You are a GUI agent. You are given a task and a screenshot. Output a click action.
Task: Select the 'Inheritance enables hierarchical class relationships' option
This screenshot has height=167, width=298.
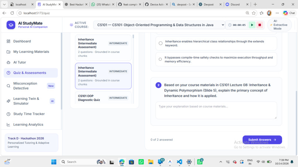216,44
